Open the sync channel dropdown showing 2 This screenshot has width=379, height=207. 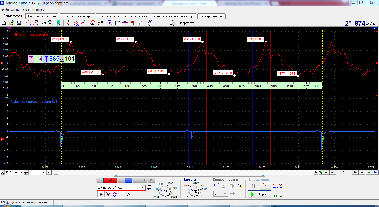click(x=220, y=193)
